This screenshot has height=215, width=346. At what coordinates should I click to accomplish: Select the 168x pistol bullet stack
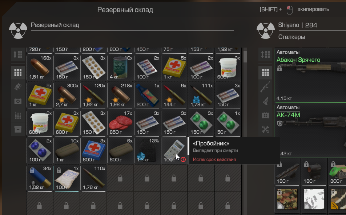(40, 68)
